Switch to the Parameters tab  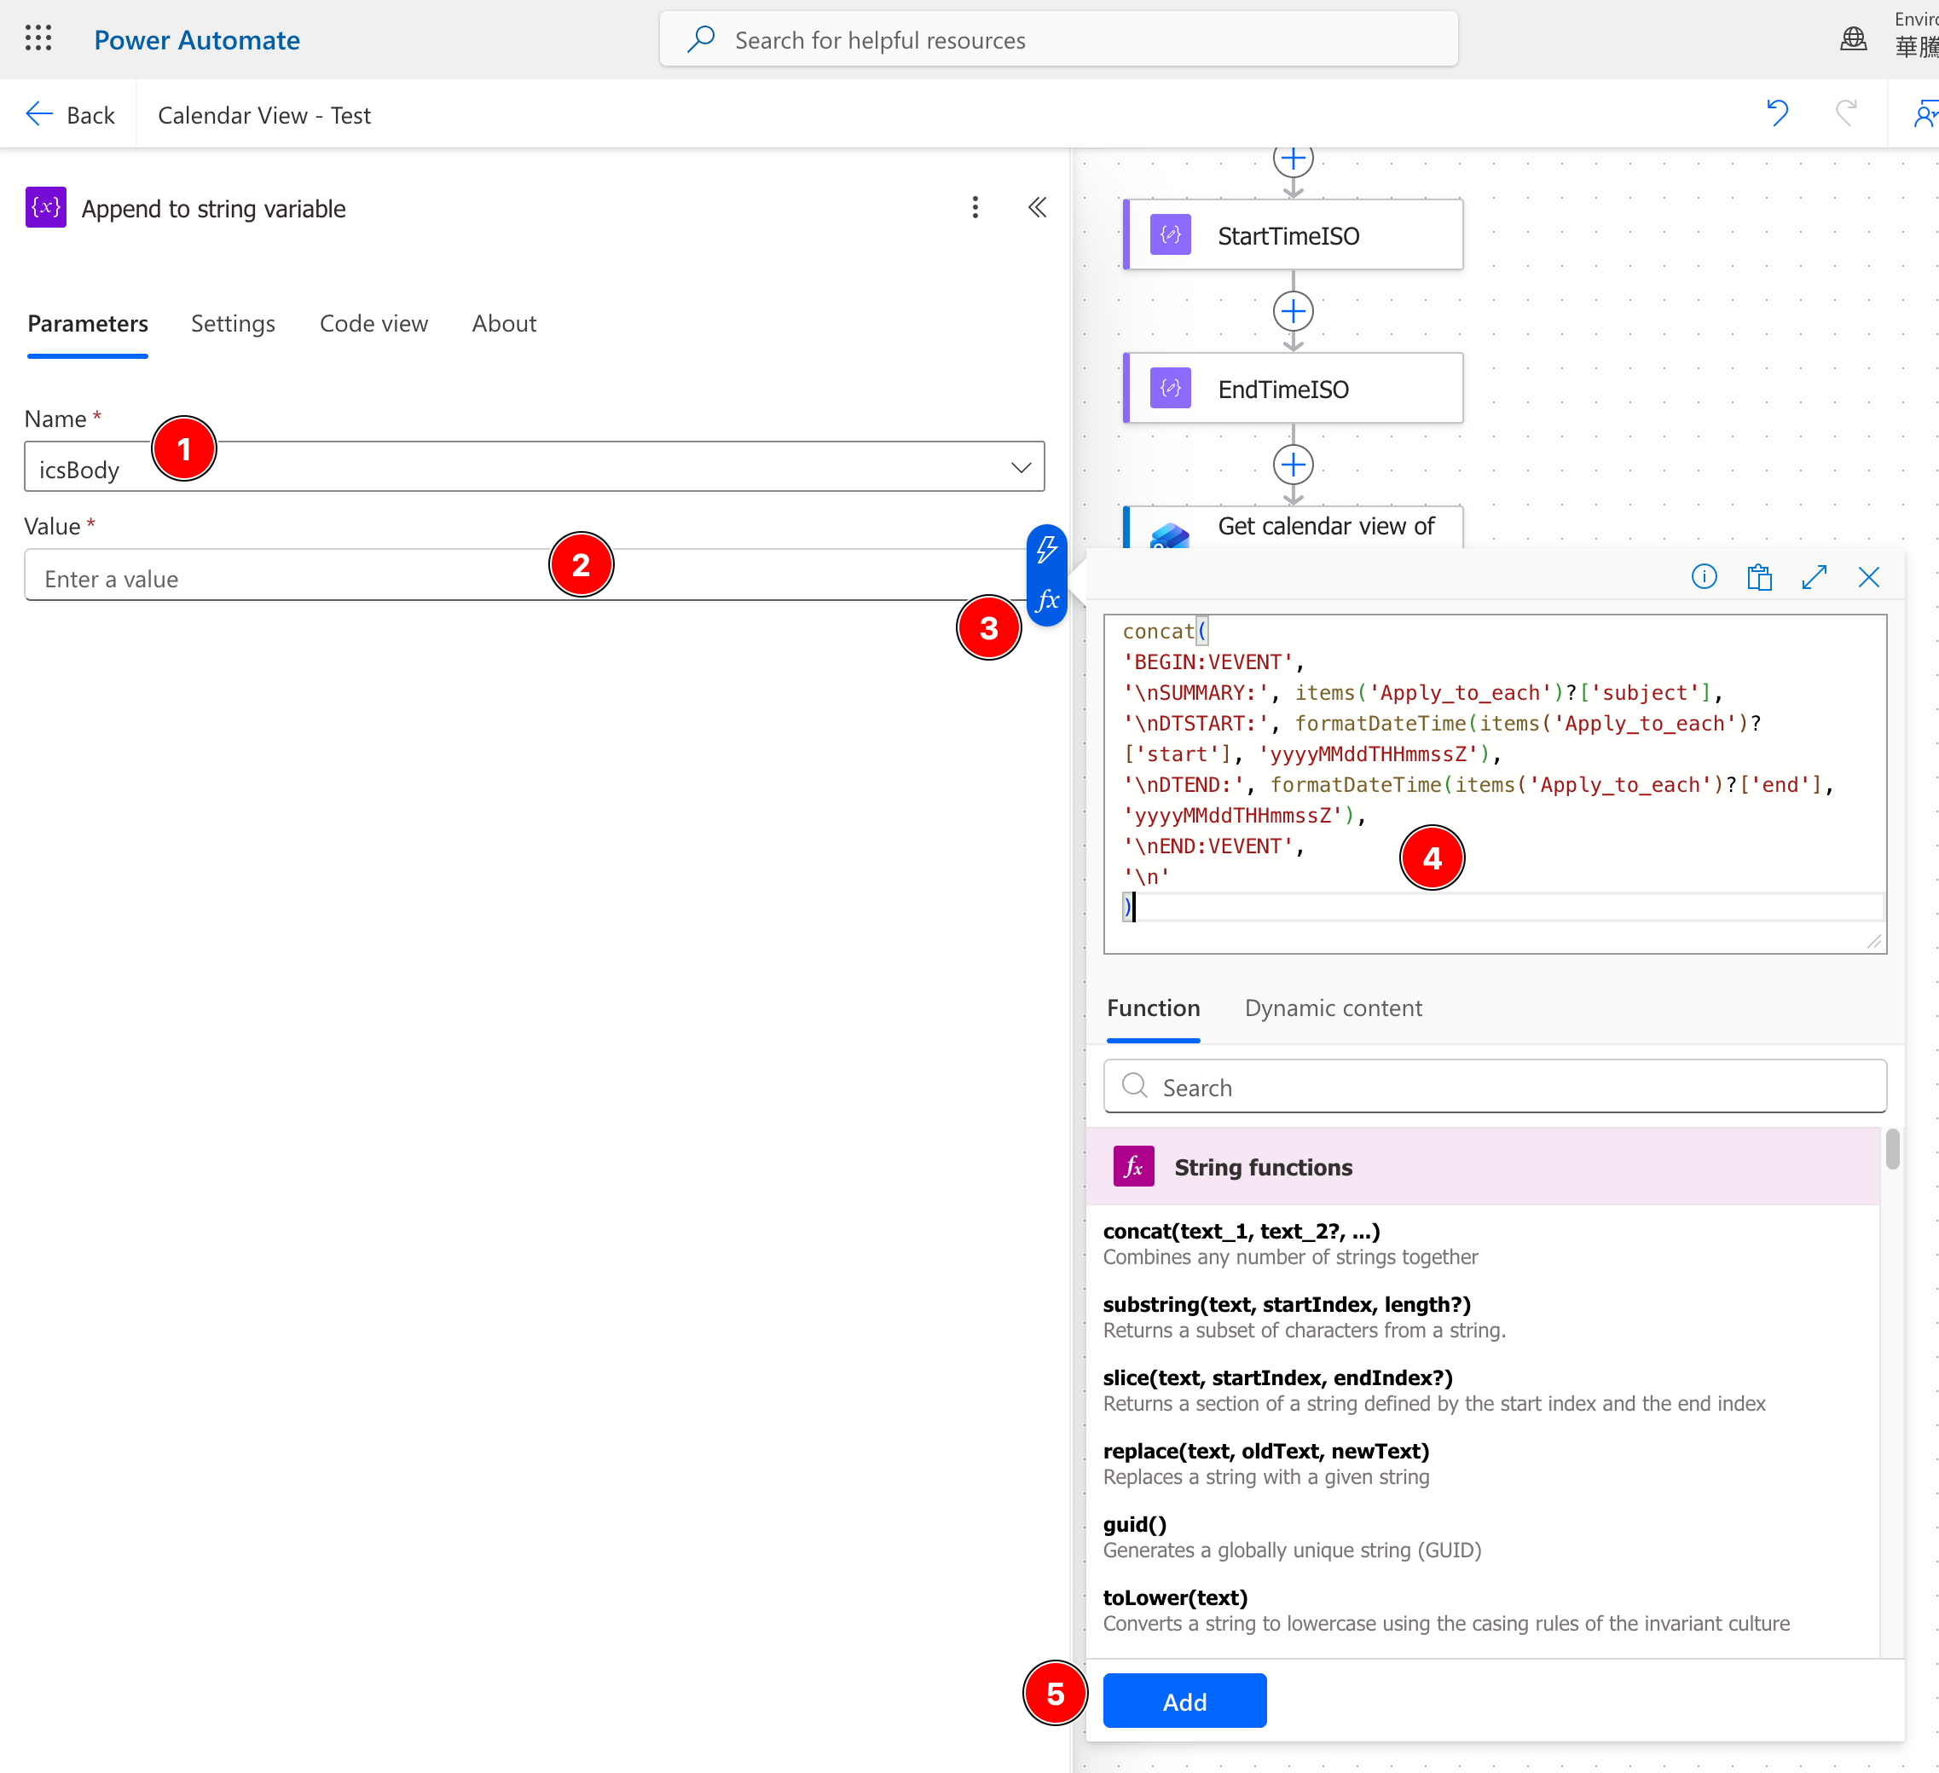[x=88, y=324]
